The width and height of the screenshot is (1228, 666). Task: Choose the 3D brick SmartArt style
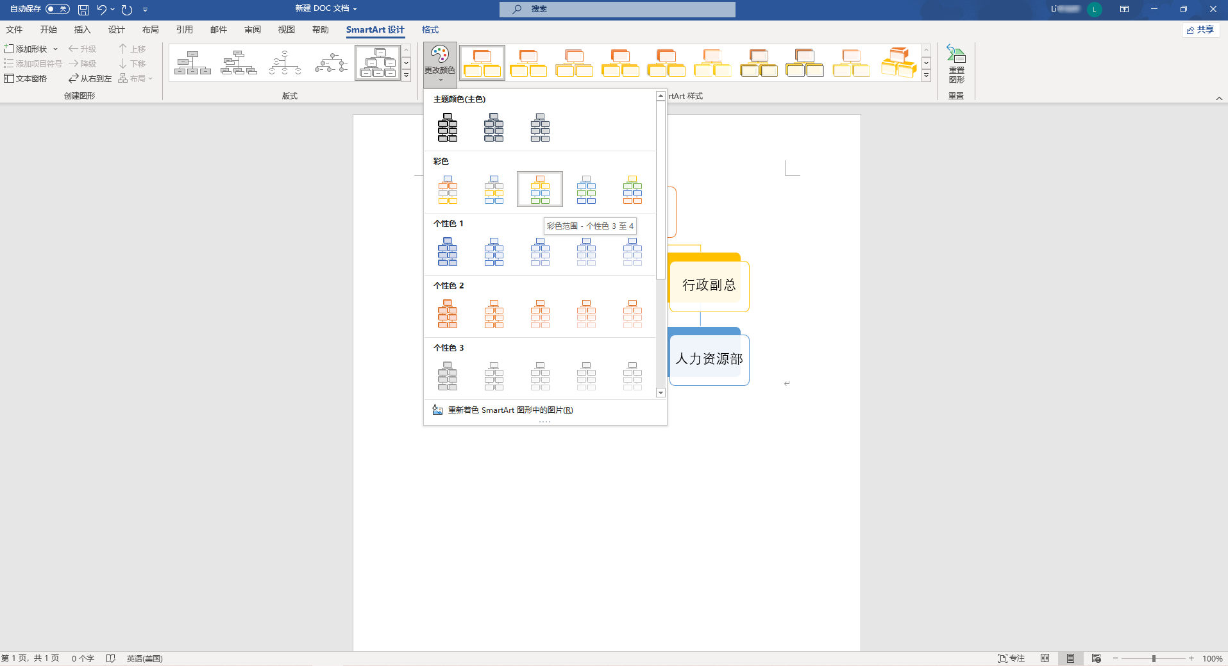[x=898, y=63]
